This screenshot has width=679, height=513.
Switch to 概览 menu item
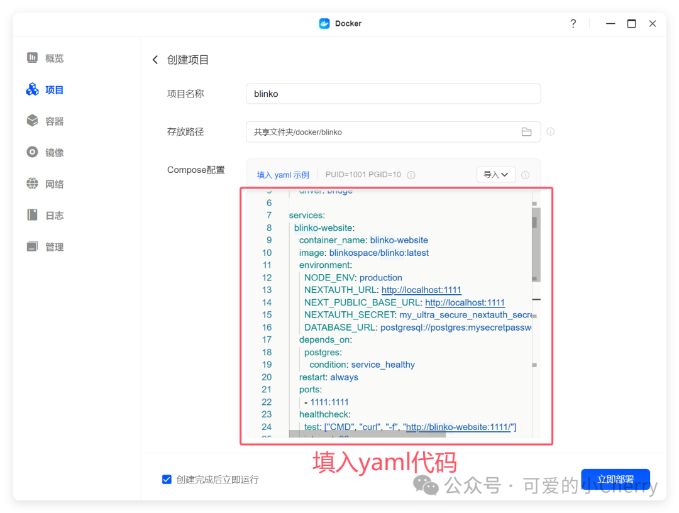click(x=55, y=58)
